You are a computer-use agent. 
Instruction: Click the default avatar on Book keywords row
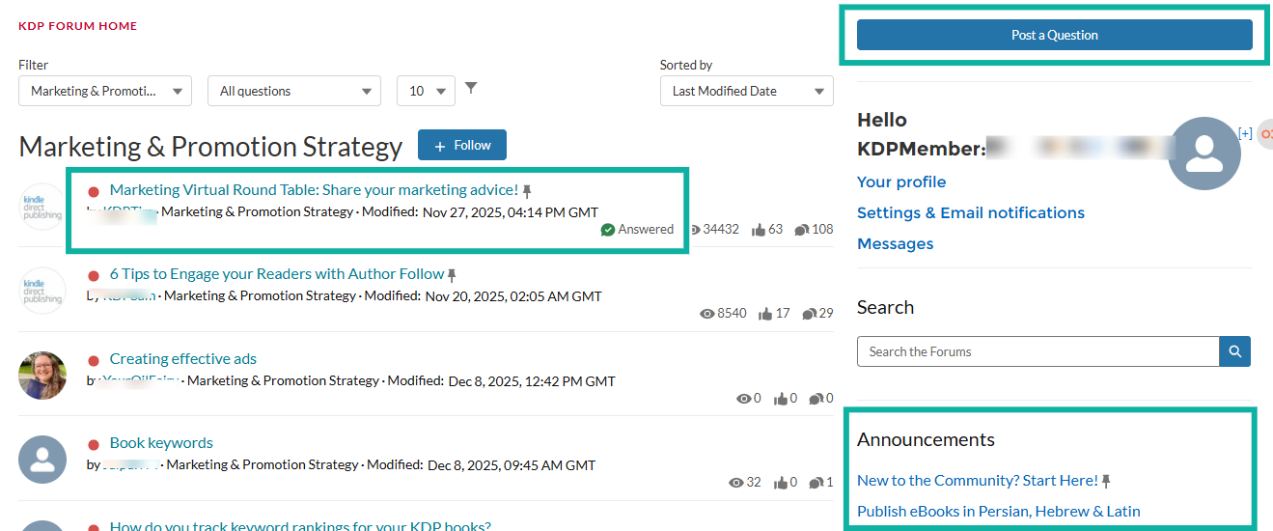tap(42, 460)
